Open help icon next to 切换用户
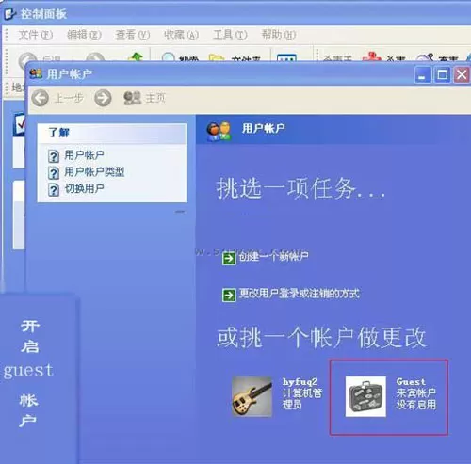 [54, 190]
